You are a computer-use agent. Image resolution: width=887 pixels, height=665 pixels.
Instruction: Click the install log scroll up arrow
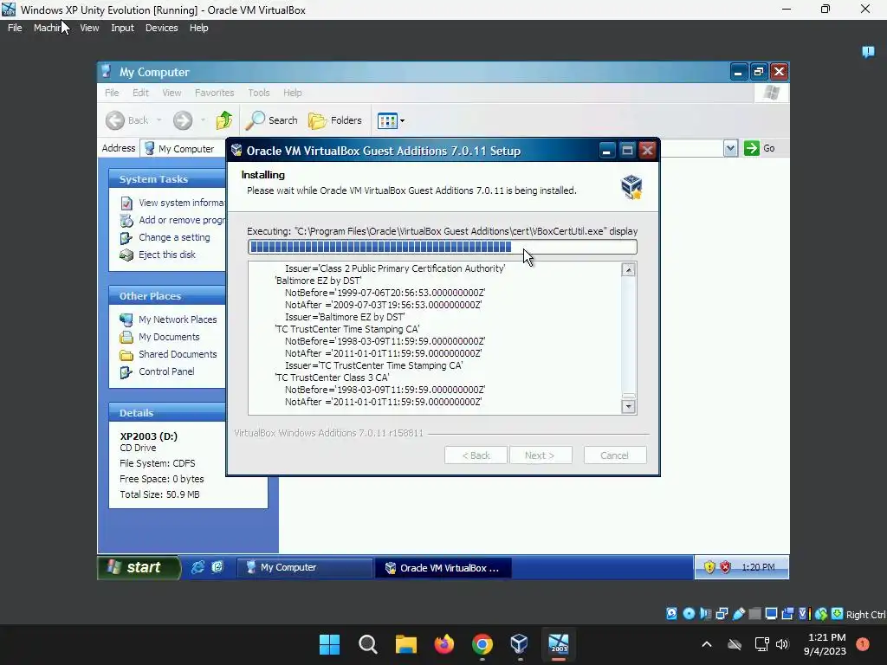click(x=628, y=270)
